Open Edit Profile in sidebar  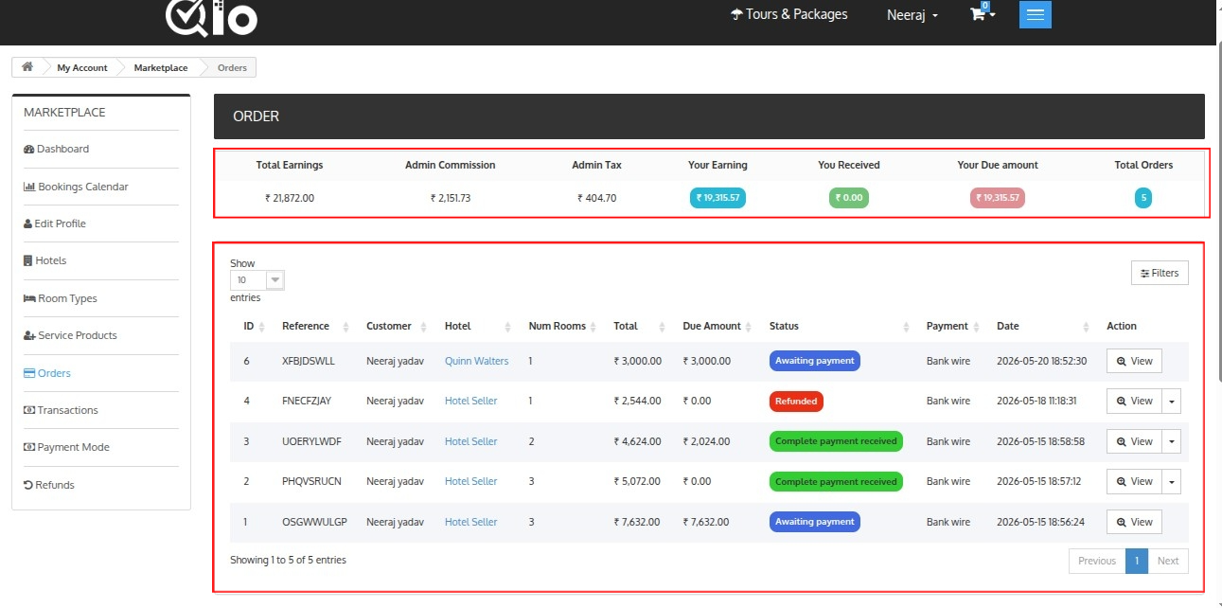pos(55,224)
